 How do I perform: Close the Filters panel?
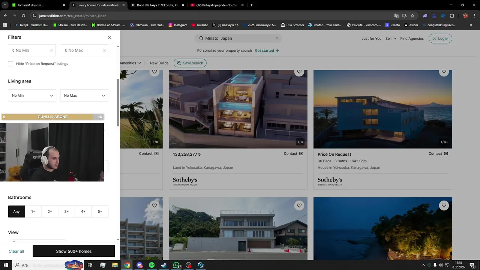point(109,37)
